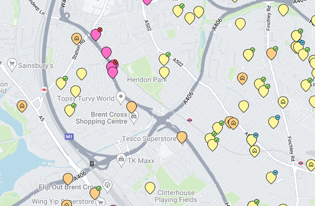Screen dimensions: 315x206
Task: Click the National Rail station icon by the A5
Action: point(44,90)
